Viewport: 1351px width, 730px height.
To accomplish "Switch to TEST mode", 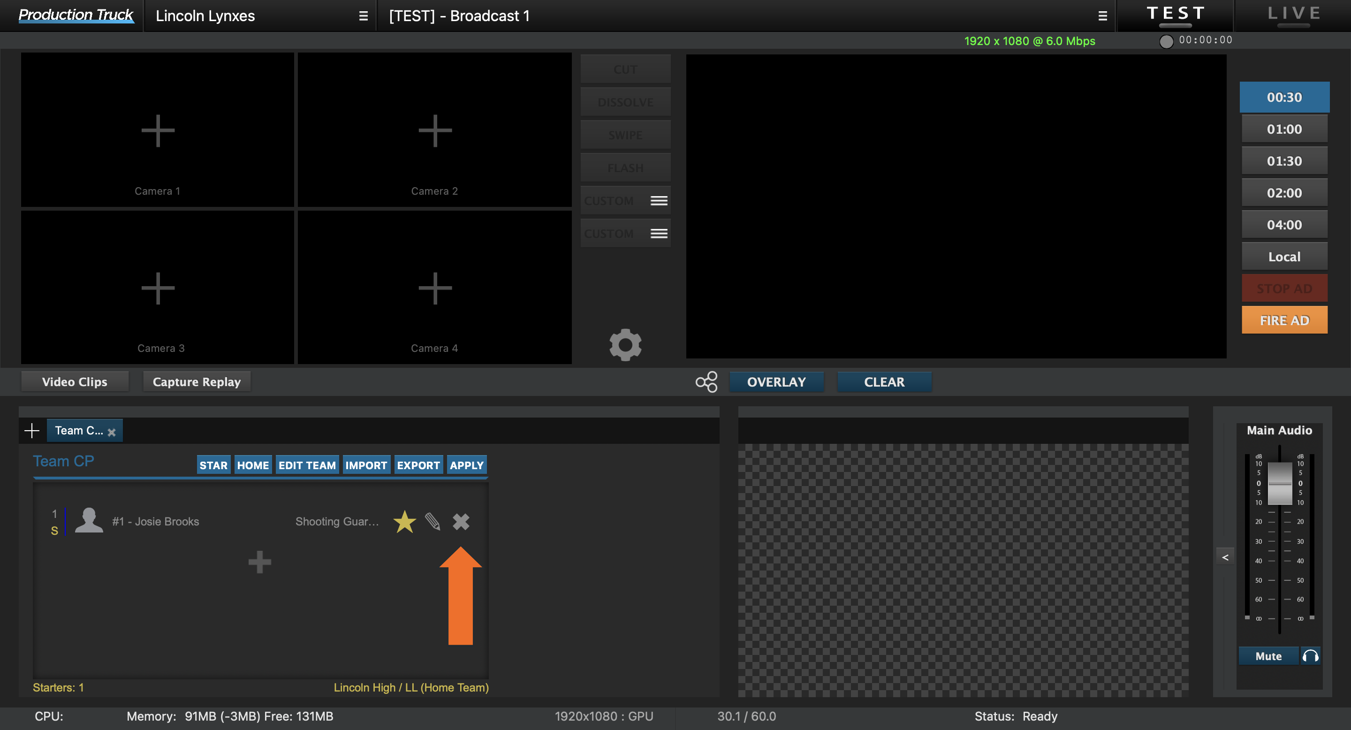I will pyautogui.click(x=1175, y=16).
